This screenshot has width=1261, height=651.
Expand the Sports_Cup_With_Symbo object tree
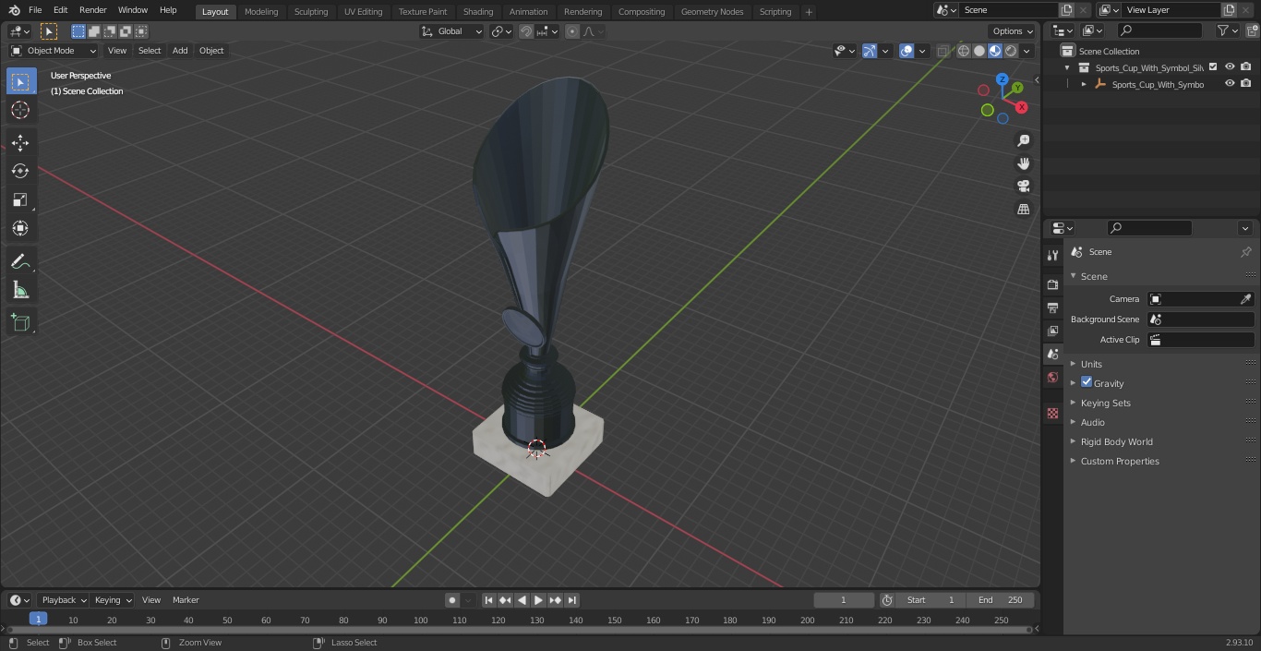point(1084,84)
